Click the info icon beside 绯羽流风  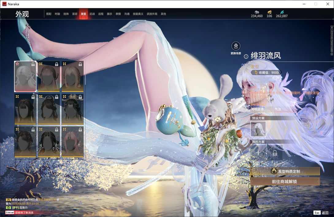pos(246,56)
